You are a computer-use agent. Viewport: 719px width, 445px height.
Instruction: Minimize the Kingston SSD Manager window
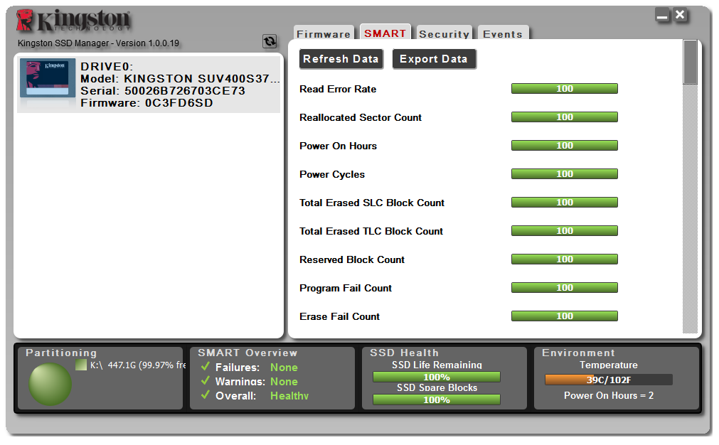662,15
